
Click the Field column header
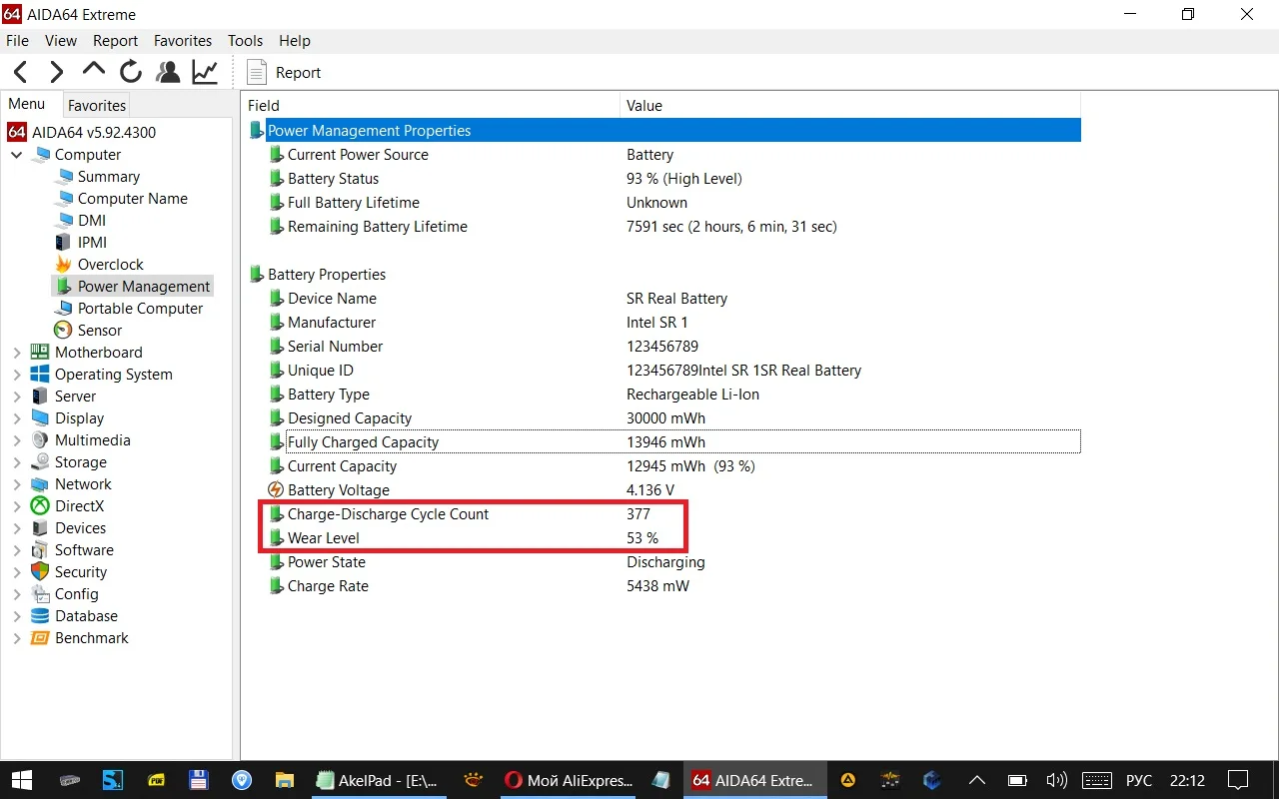pos(432,105)
